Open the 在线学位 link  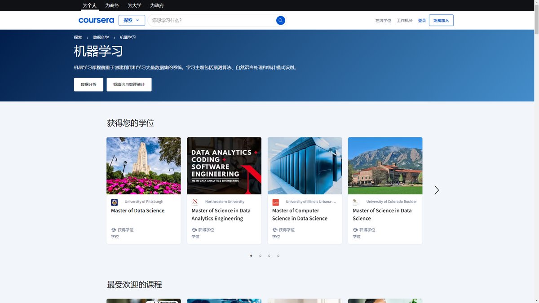coord(383,21)
